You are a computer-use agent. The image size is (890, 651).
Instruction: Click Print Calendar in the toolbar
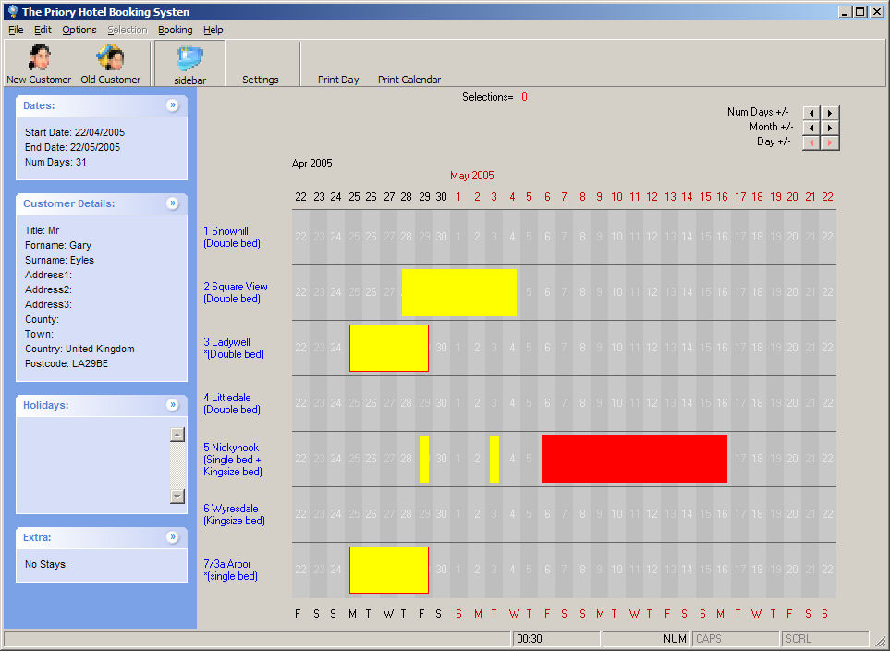pos(409,80)
